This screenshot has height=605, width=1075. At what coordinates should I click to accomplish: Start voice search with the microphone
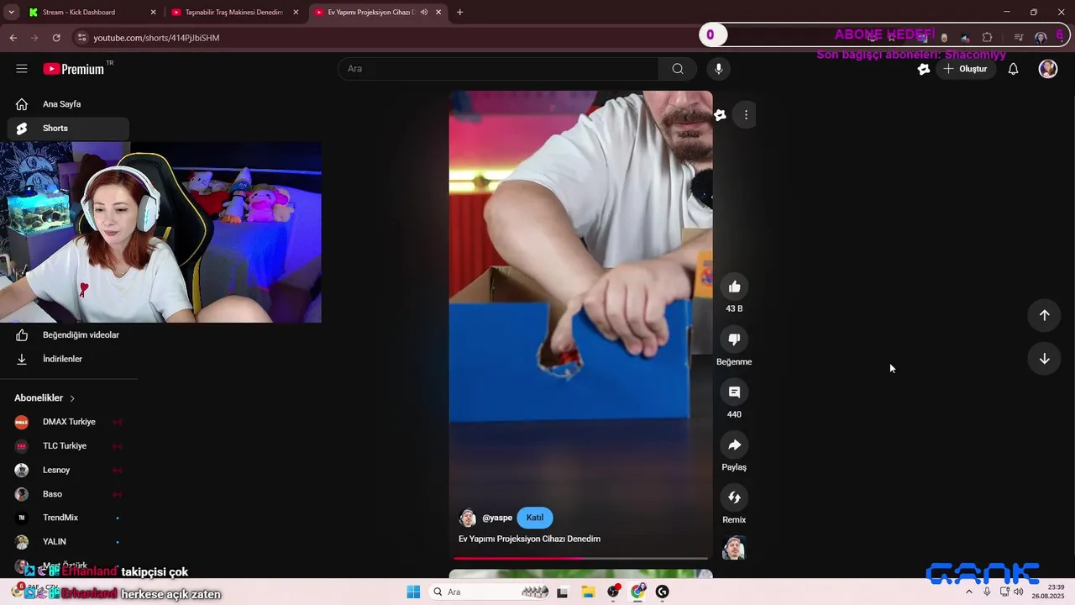pyautogui.click(x=718, y=69)
